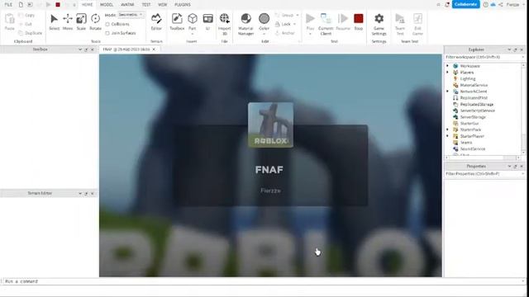Switch to the AVATAR ribbon tab
This screenshot has width=529, height=297.
(127, 5)
